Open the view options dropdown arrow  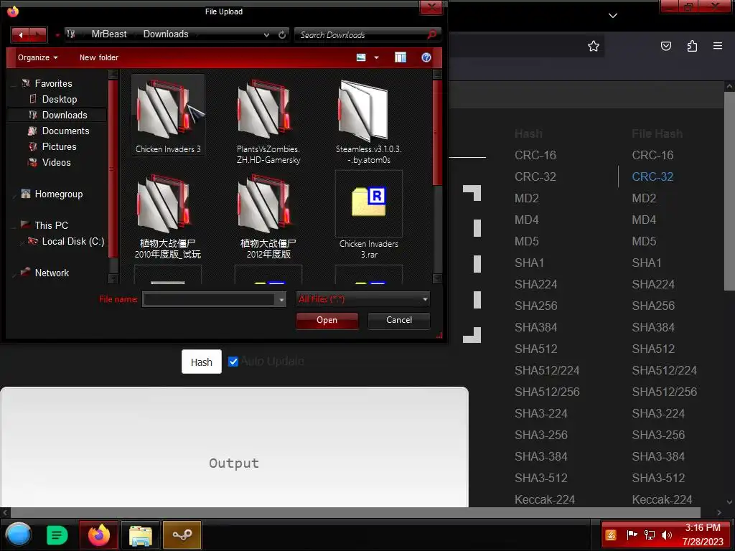[376, 57]
